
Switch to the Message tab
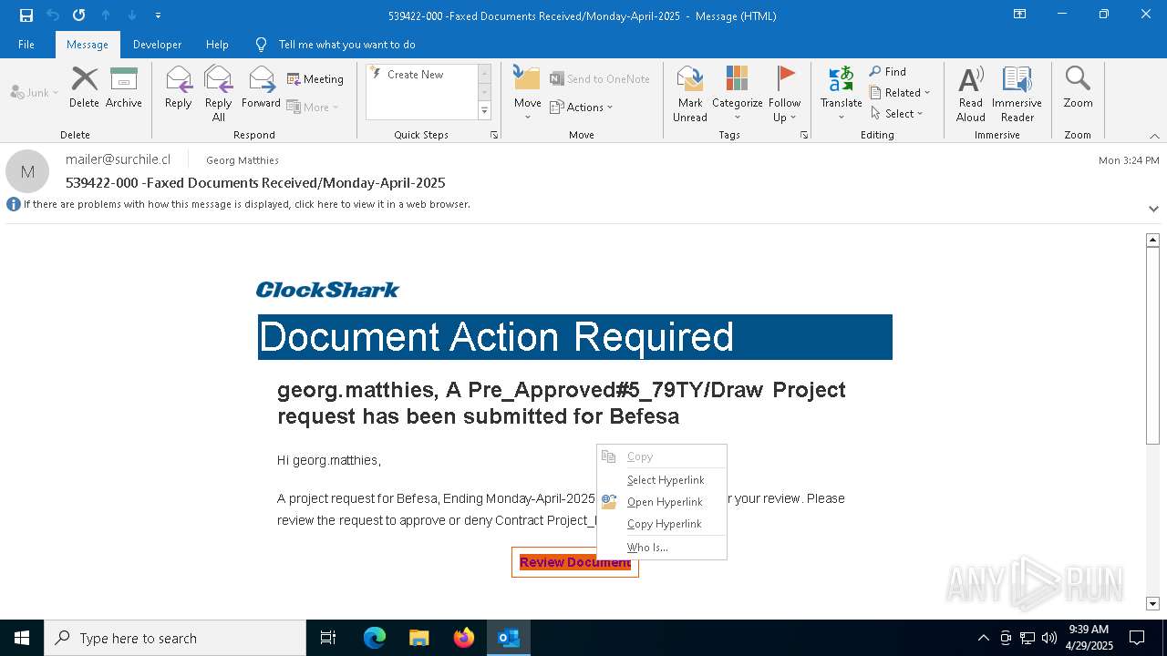(88, 45)
